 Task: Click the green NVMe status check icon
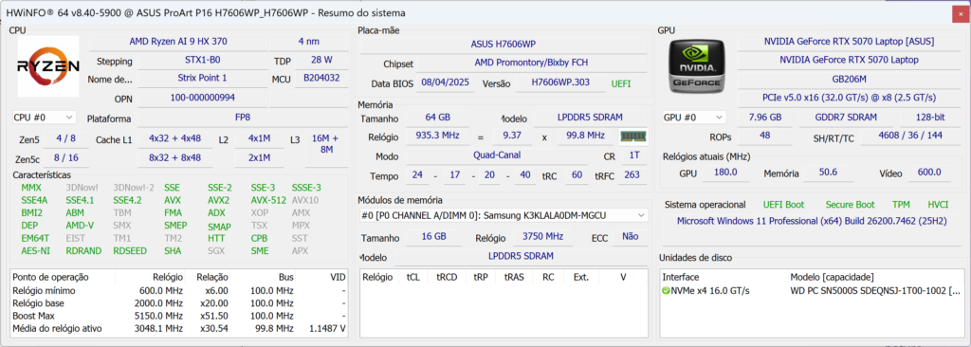[667, 291]
